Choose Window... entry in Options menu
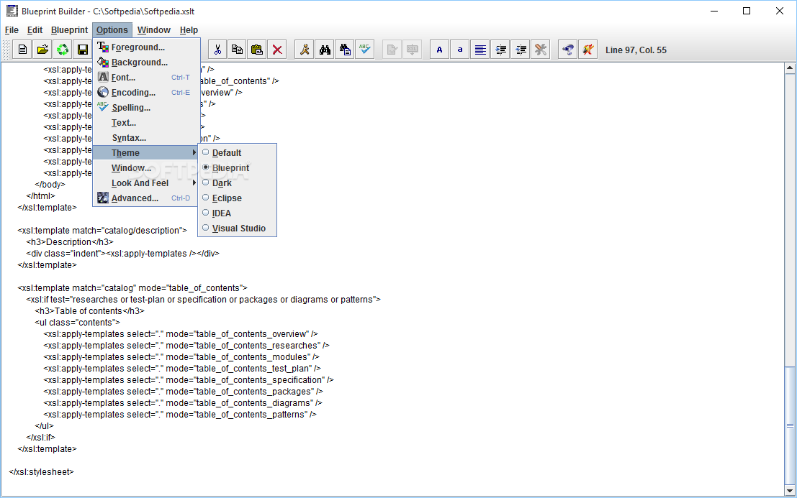Viewport: 797px width, 498px height. (146, 168)
